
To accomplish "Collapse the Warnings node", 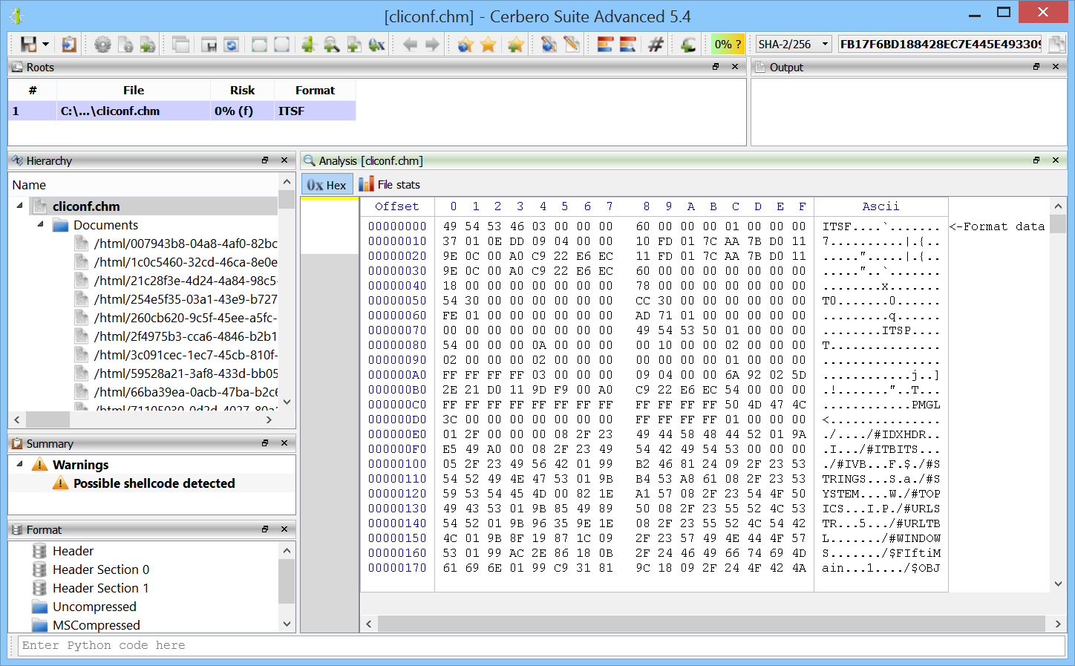I will click(19, 464).
